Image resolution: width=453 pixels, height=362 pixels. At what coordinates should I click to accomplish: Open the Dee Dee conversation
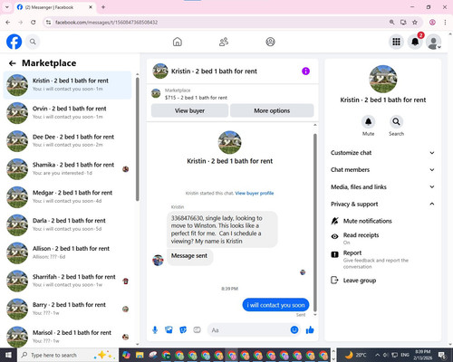[68, 141]
